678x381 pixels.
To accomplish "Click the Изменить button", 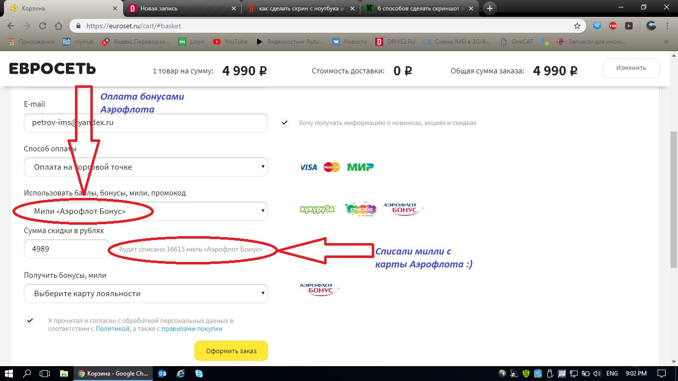I will (631, 68).
